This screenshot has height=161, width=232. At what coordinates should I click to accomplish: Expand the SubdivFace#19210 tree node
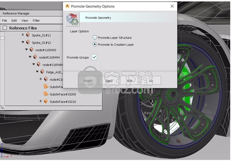[41, 101]
